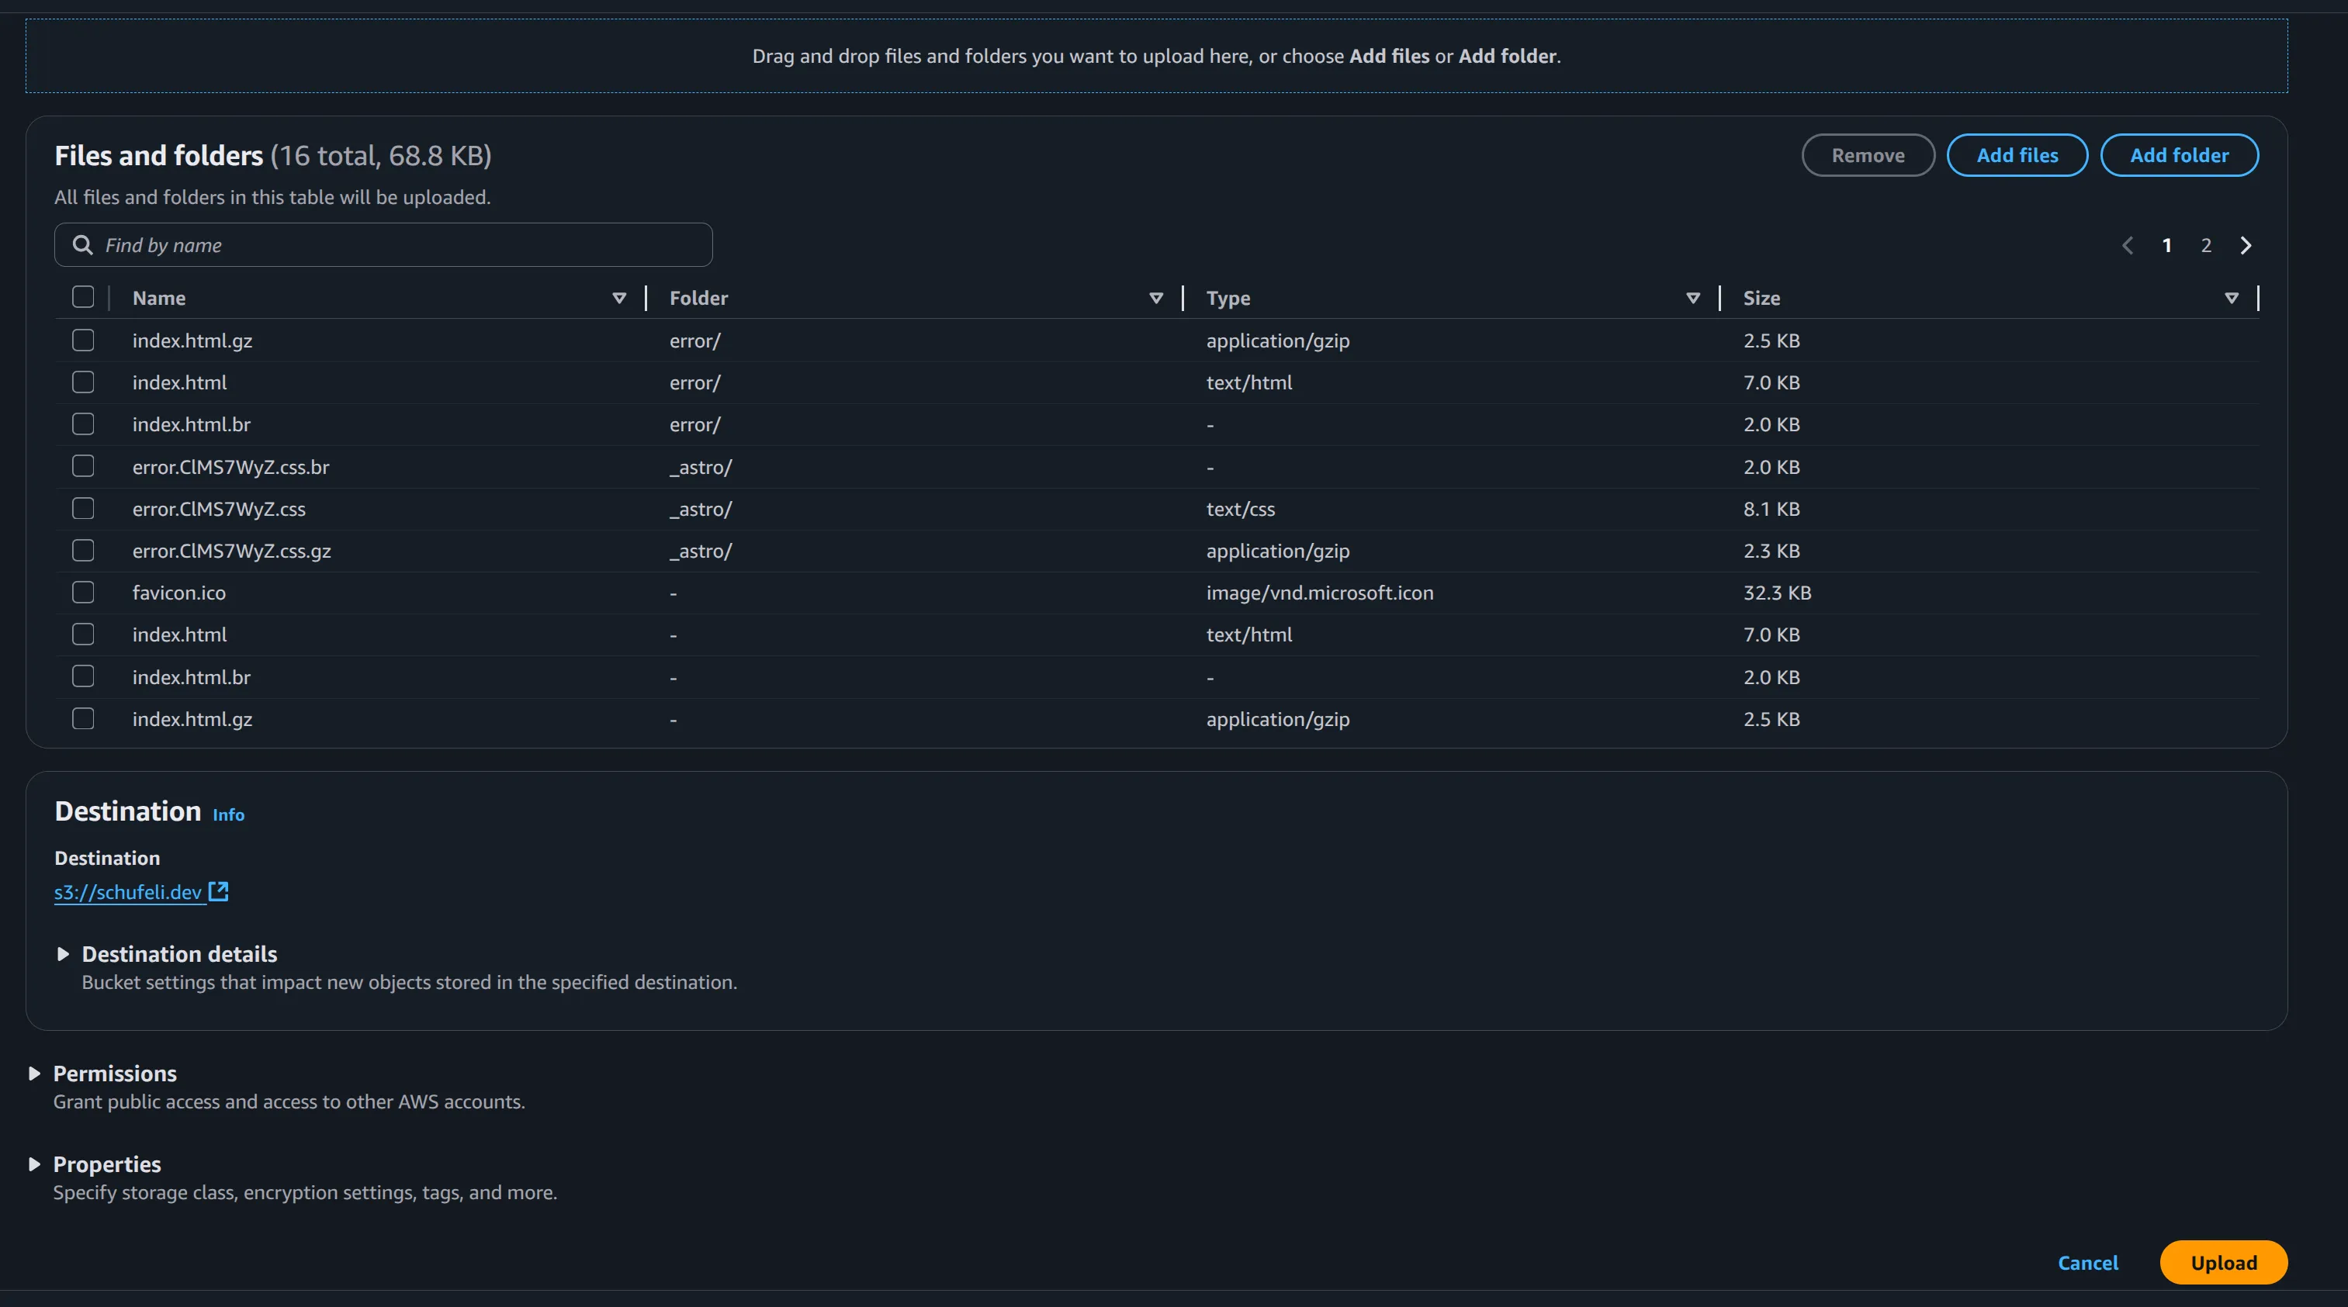Select the favicon.ico file checkbox
Image resolution: width=2348 pixels, height=1307 pixels.
83,593
